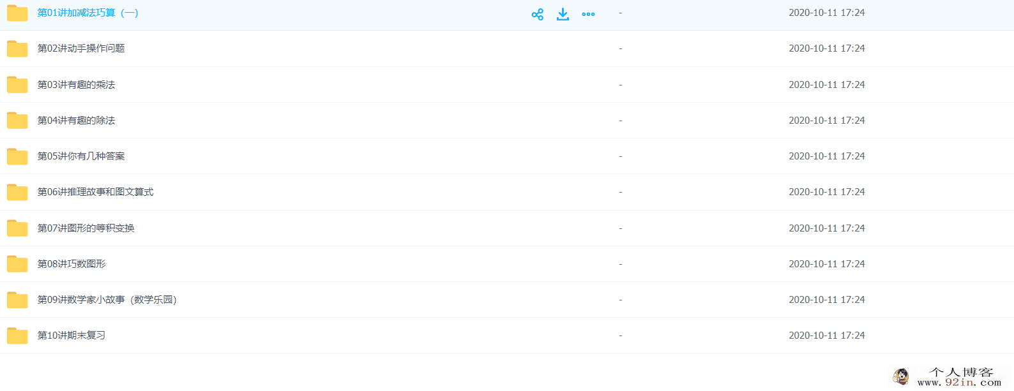Click the size dash of 第05讲你有几种答案 row

[620, 156]
